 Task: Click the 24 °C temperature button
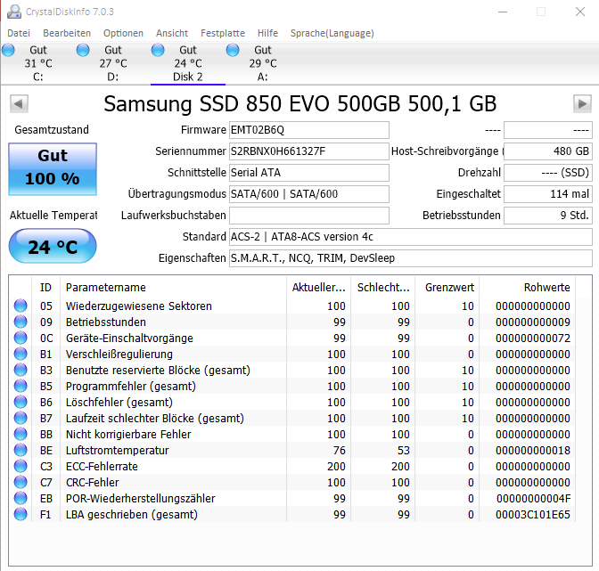pyautogui.click(x=53, y=246)
